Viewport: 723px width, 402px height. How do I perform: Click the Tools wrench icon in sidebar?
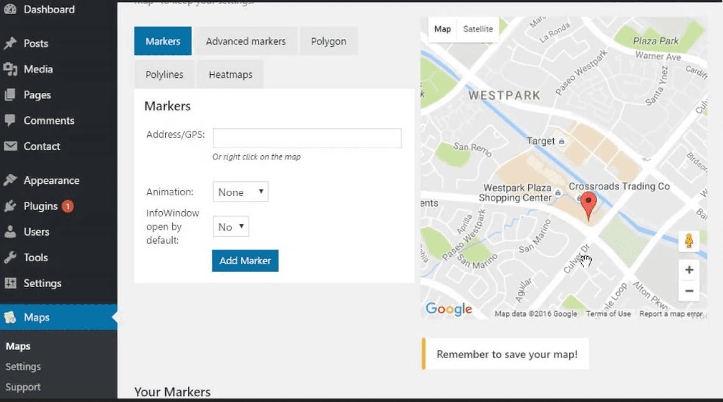[10, 257]
